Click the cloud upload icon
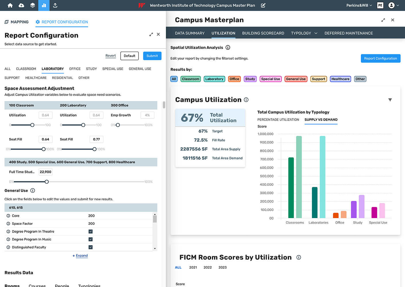The width and height of the screenshot is (405, 287). 21,5
